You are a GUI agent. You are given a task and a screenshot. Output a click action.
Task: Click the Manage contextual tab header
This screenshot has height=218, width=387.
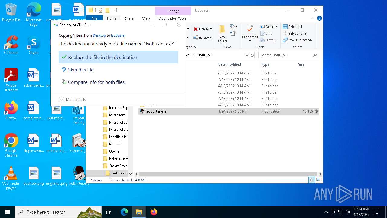[173, 11]
